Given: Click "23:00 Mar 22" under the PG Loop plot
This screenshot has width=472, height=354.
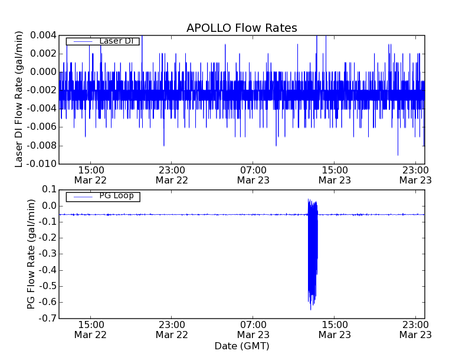Looking at the screenshot, I should tap(172, 330).
